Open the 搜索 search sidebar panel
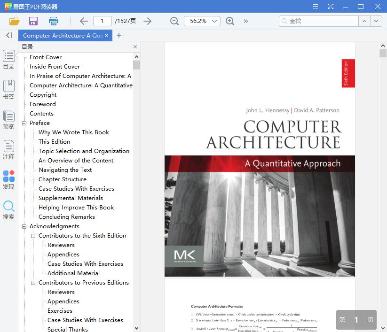 pyautogui.click(x=8, y=210)
